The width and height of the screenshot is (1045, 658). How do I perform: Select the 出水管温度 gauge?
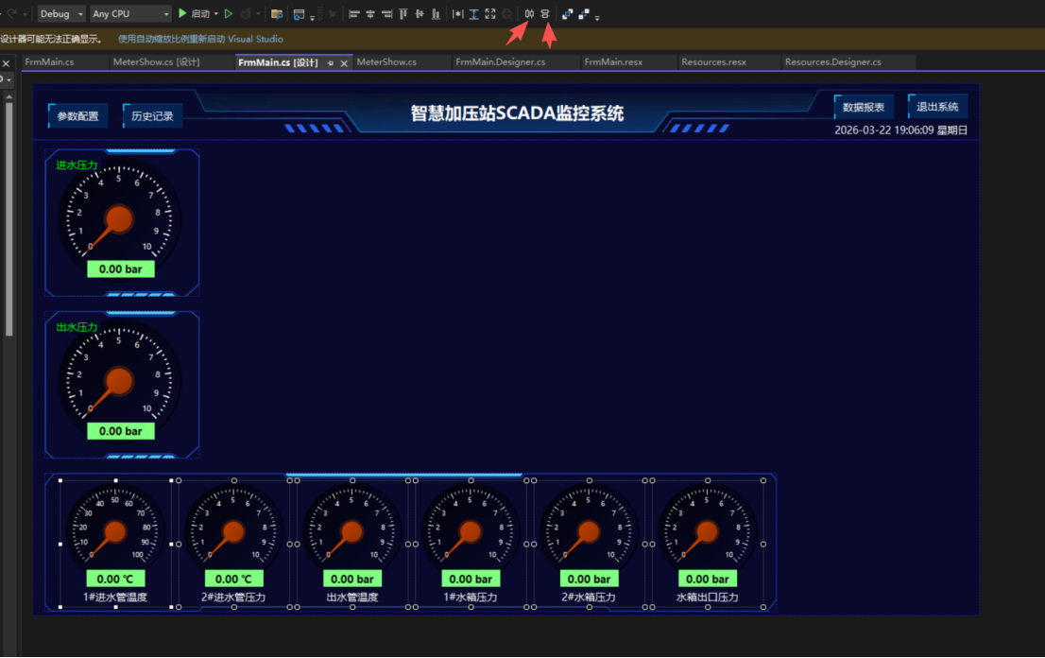click(x=352, y=544)
